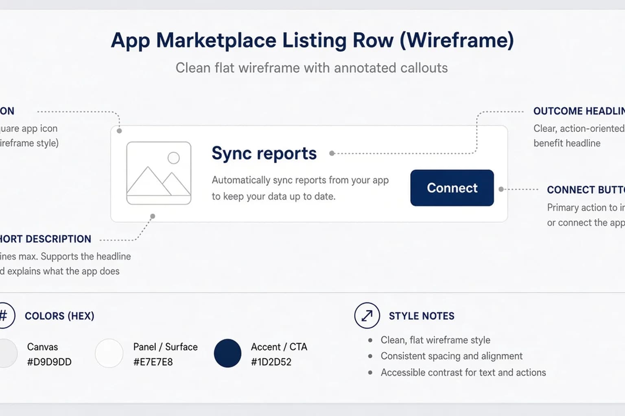Click the "Sync reports" headline
Screen dimensions: 625x416
pyautogui.click(x=264, y=153)
